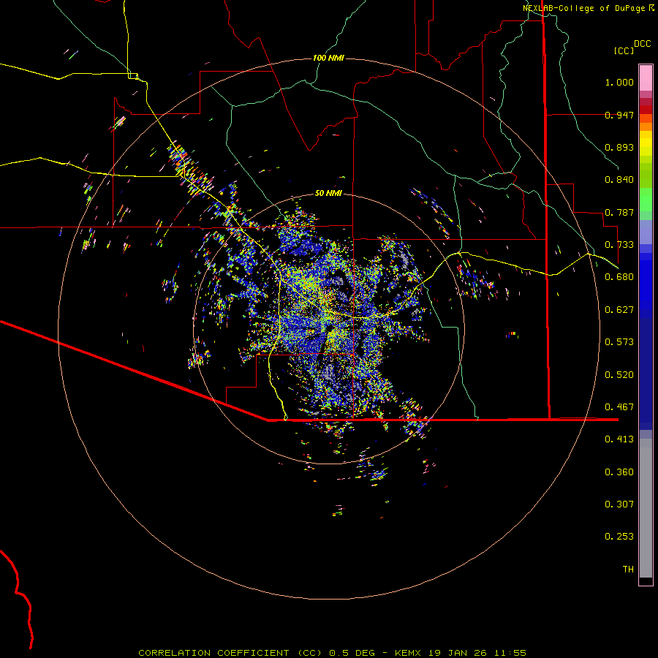This screenshot has height=658, width=658.
Task: Click the 1.000 value on color scale
Action: pos(619,82)
